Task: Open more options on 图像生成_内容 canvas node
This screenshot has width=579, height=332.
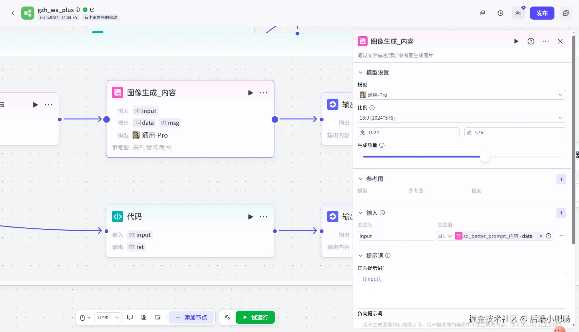Action: [x=263, y=93]
